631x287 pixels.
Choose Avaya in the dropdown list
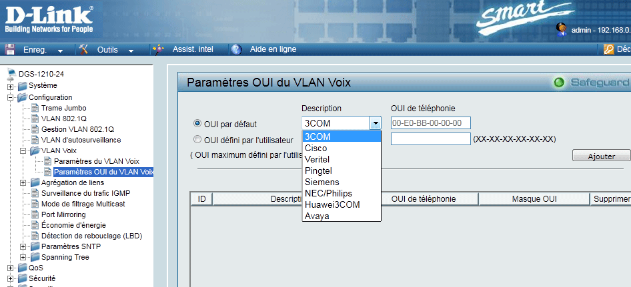[x=342, y=216]
